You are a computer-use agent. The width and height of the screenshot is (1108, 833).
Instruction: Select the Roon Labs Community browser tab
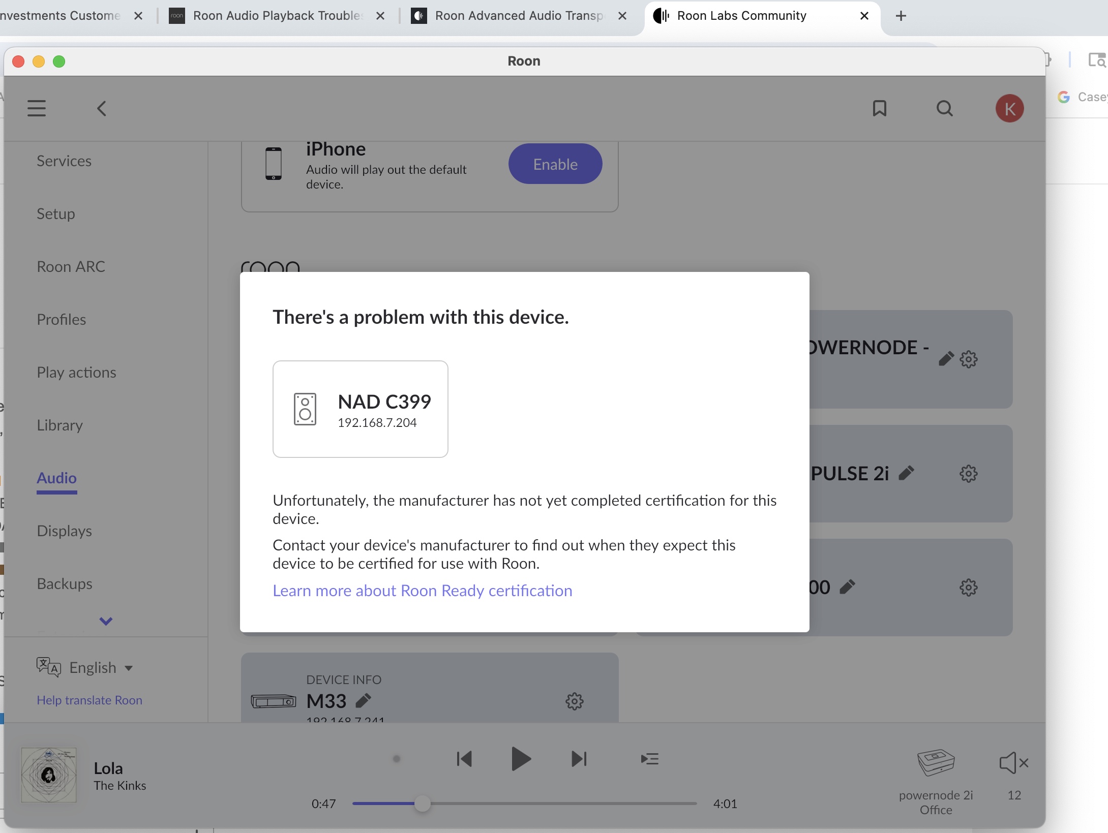742,16
